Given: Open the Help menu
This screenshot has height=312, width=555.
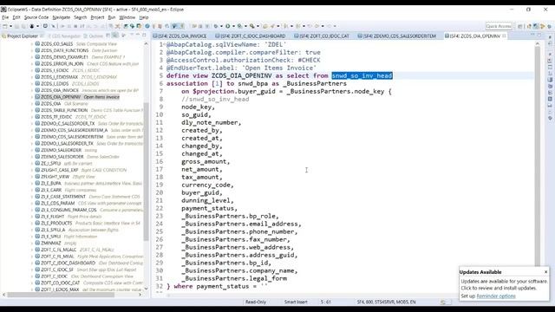Looking at the screenshot, I should coord(144,17).
